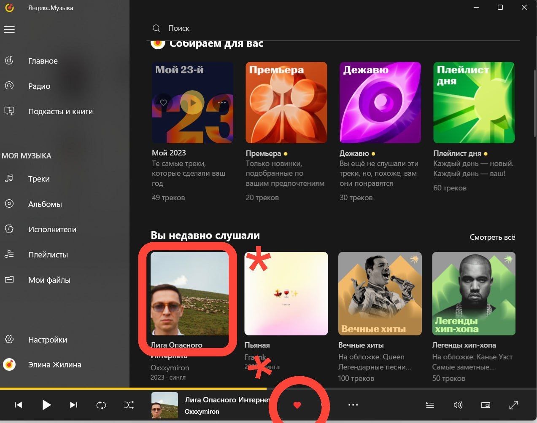Click the Смотреть всё link
Screen dimensions: 537x423
[492, 237]
